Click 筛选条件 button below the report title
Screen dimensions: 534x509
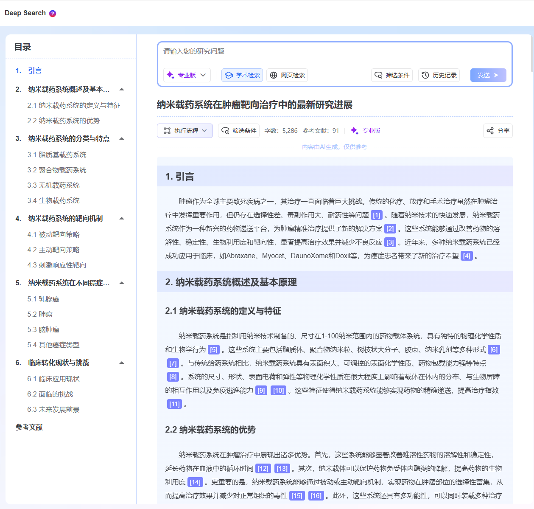tap(239, 131)
